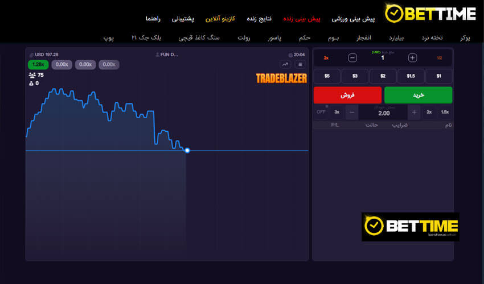Select the بـوم boom game tab
This screenshot has height=284, width=484.
[333, 37]
